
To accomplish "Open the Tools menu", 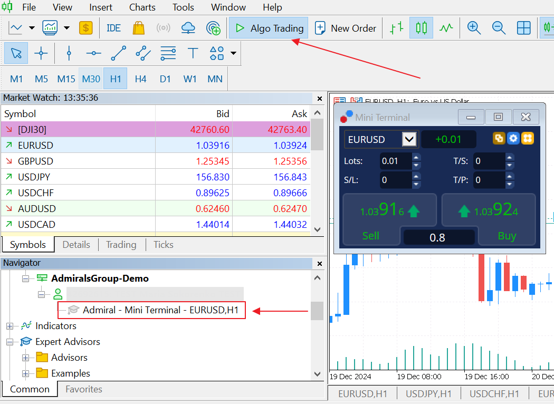I will click(x=184, y=7).
